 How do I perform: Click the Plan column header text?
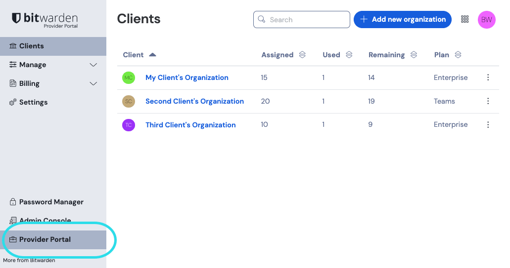[x=441, y=55]
